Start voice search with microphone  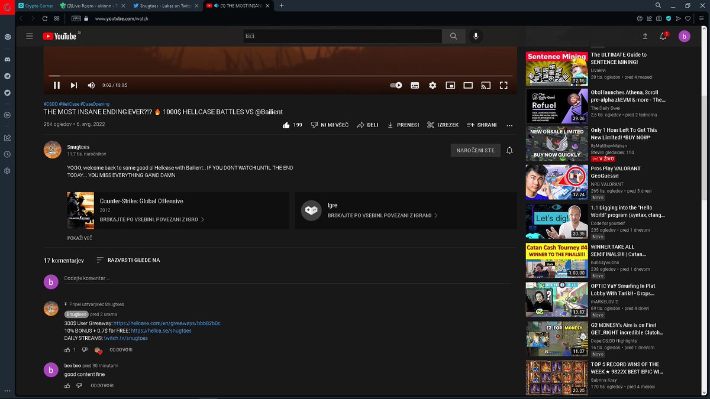(475, 36)
